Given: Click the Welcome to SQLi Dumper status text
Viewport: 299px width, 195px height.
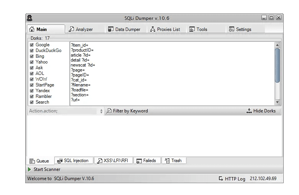Looking at the screenshot, I should click(61, 179).
